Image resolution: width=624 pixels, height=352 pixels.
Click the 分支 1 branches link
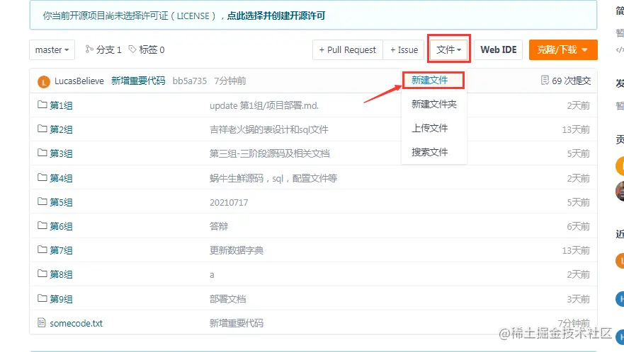point(108,49)
